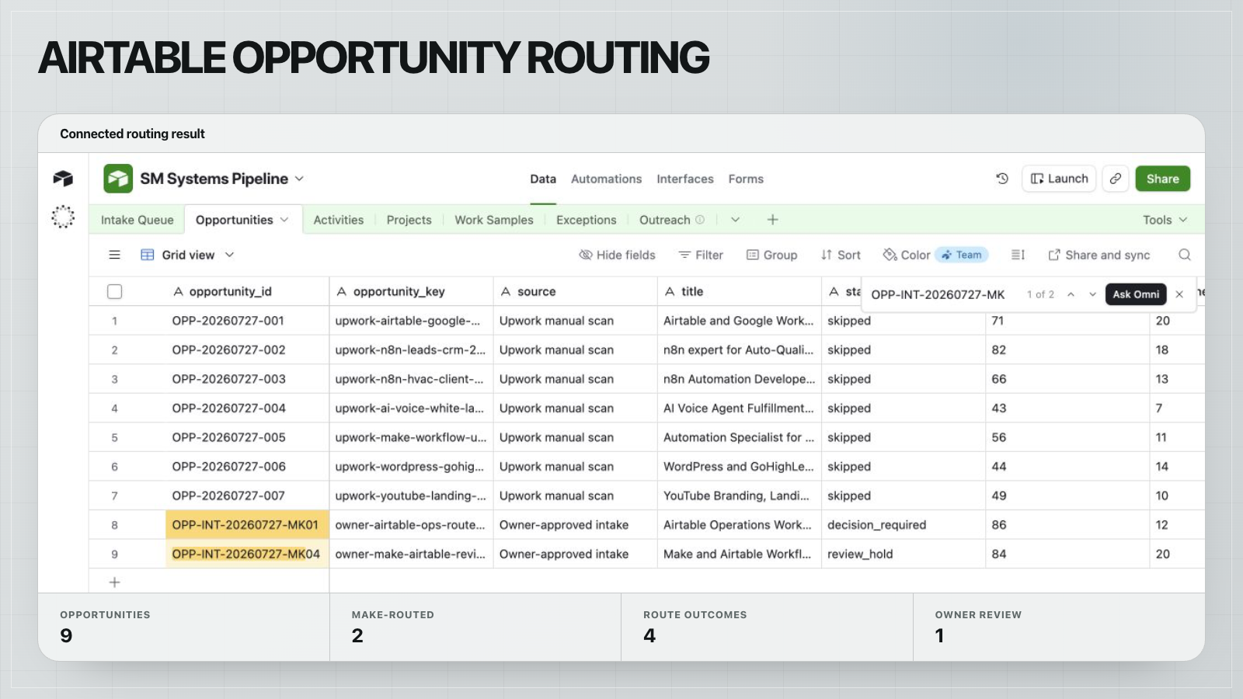Image resolution: width=1243 pixels, height=699 pixels.
Task: Select score cell 86
Action: pyautogui.click(x=1067, y=525)
